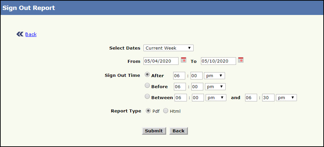
Task: Click the minutes field showing 30
Action: (x=268, y=97)
